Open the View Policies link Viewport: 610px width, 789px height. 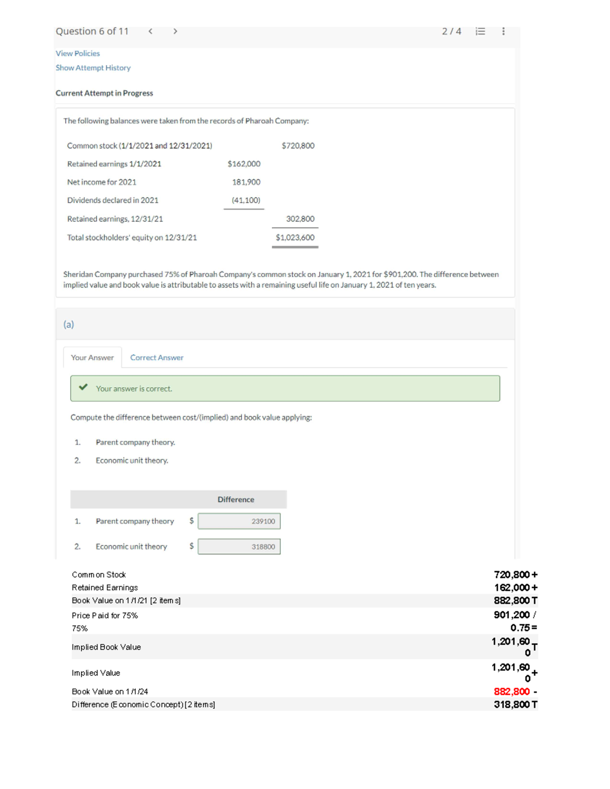click(78, 53)
